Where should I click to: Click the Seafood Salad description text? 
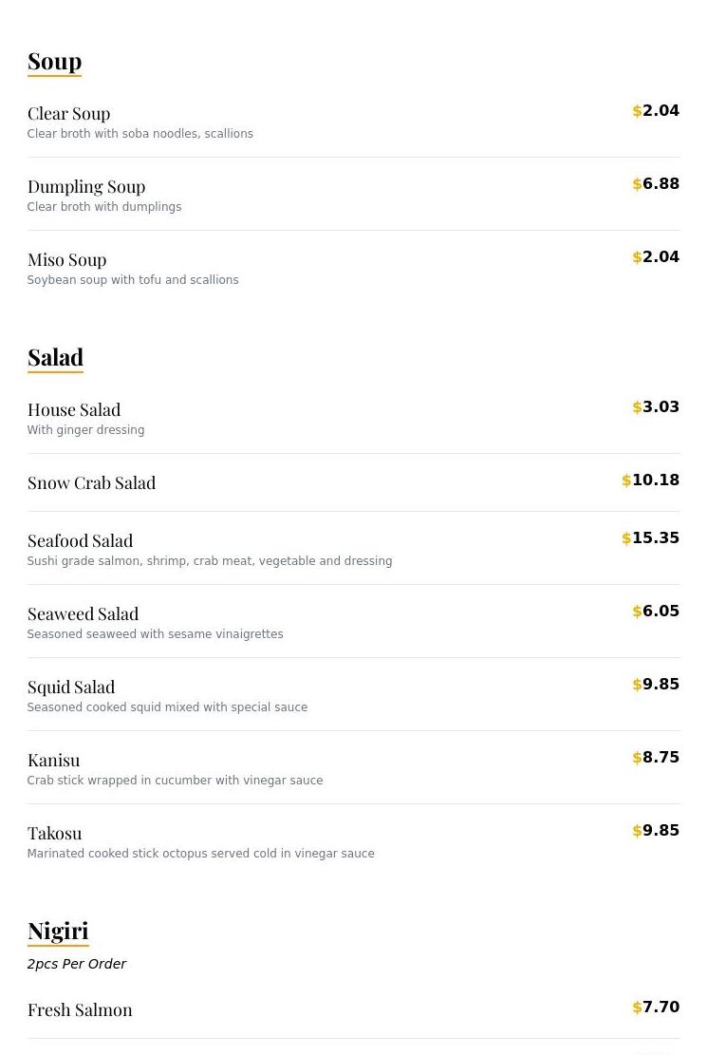tap(209, 560)
